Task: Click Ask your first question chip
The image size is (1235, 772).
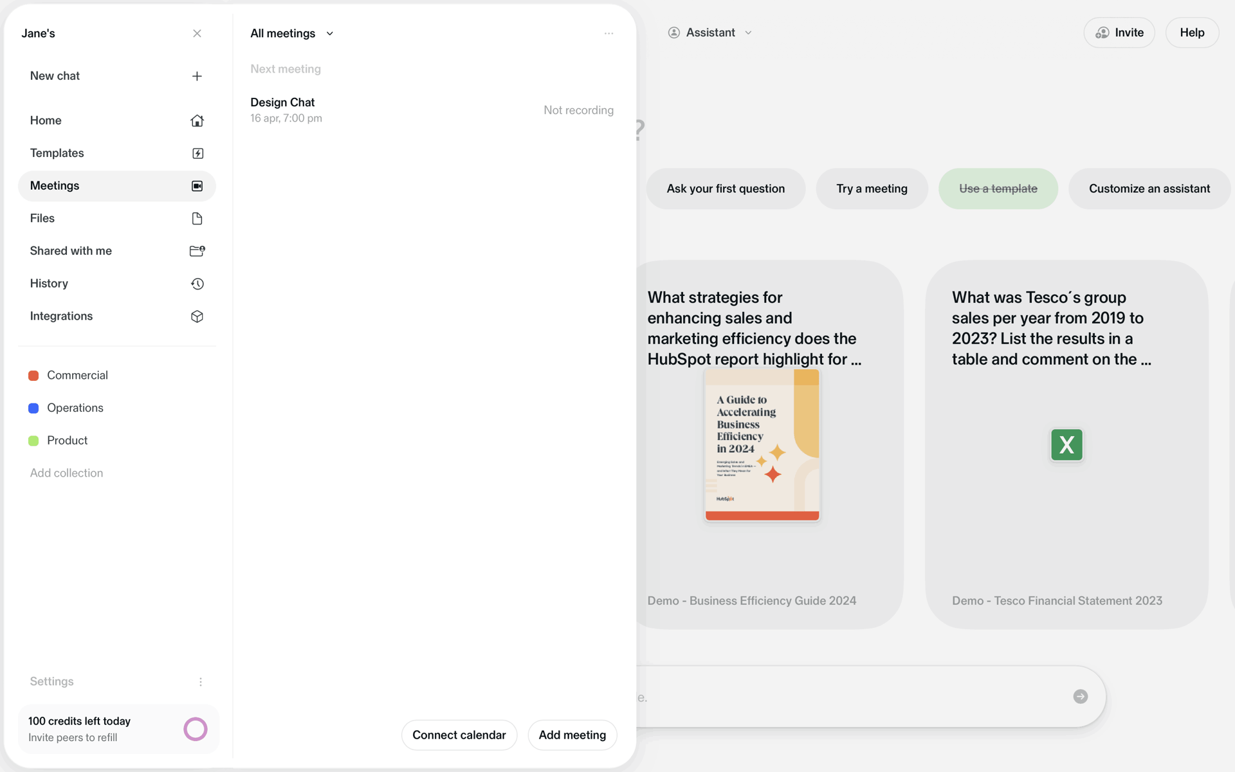Action: [x=726, y=188]
